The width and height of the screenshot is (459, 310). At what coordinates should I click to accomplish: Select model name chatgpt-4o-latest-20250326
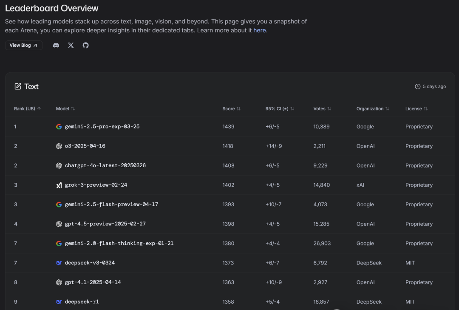[x=105, y=165]
